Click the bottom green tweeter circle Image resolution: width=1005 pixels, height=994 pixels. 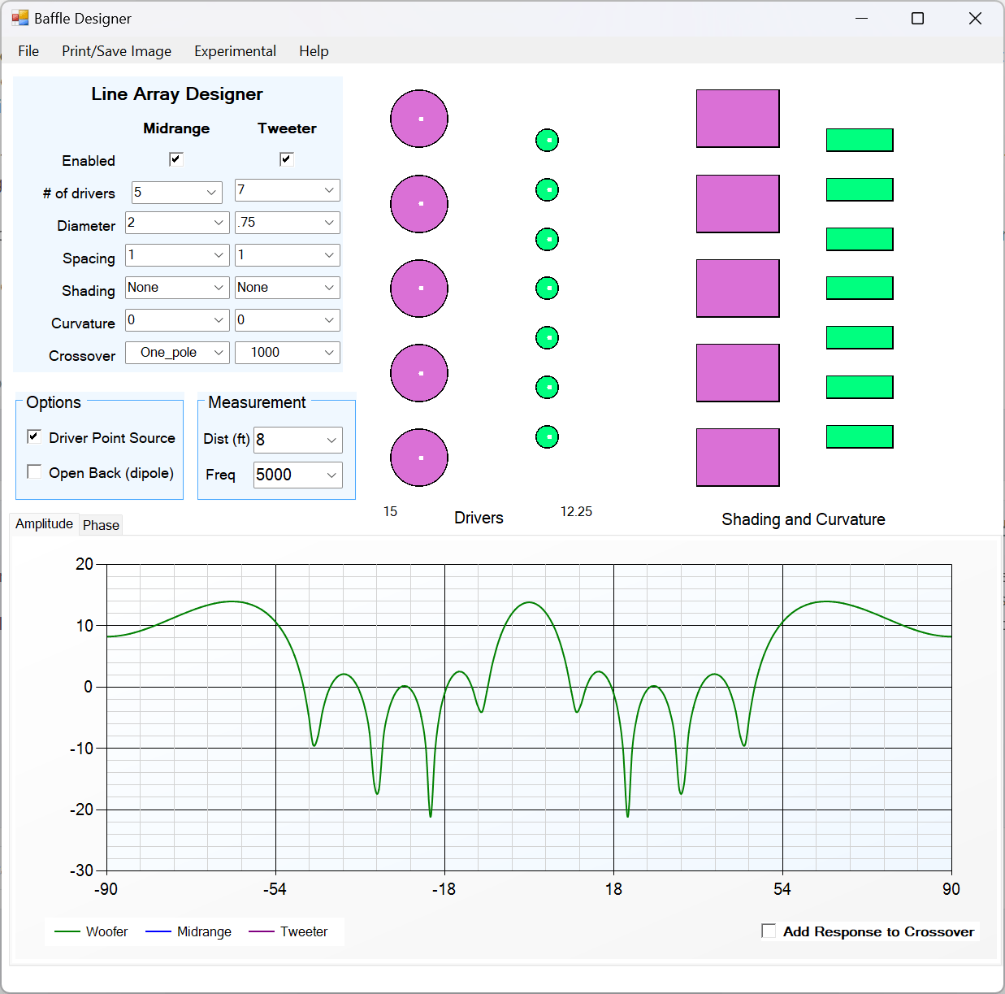(x=548, y=437)
